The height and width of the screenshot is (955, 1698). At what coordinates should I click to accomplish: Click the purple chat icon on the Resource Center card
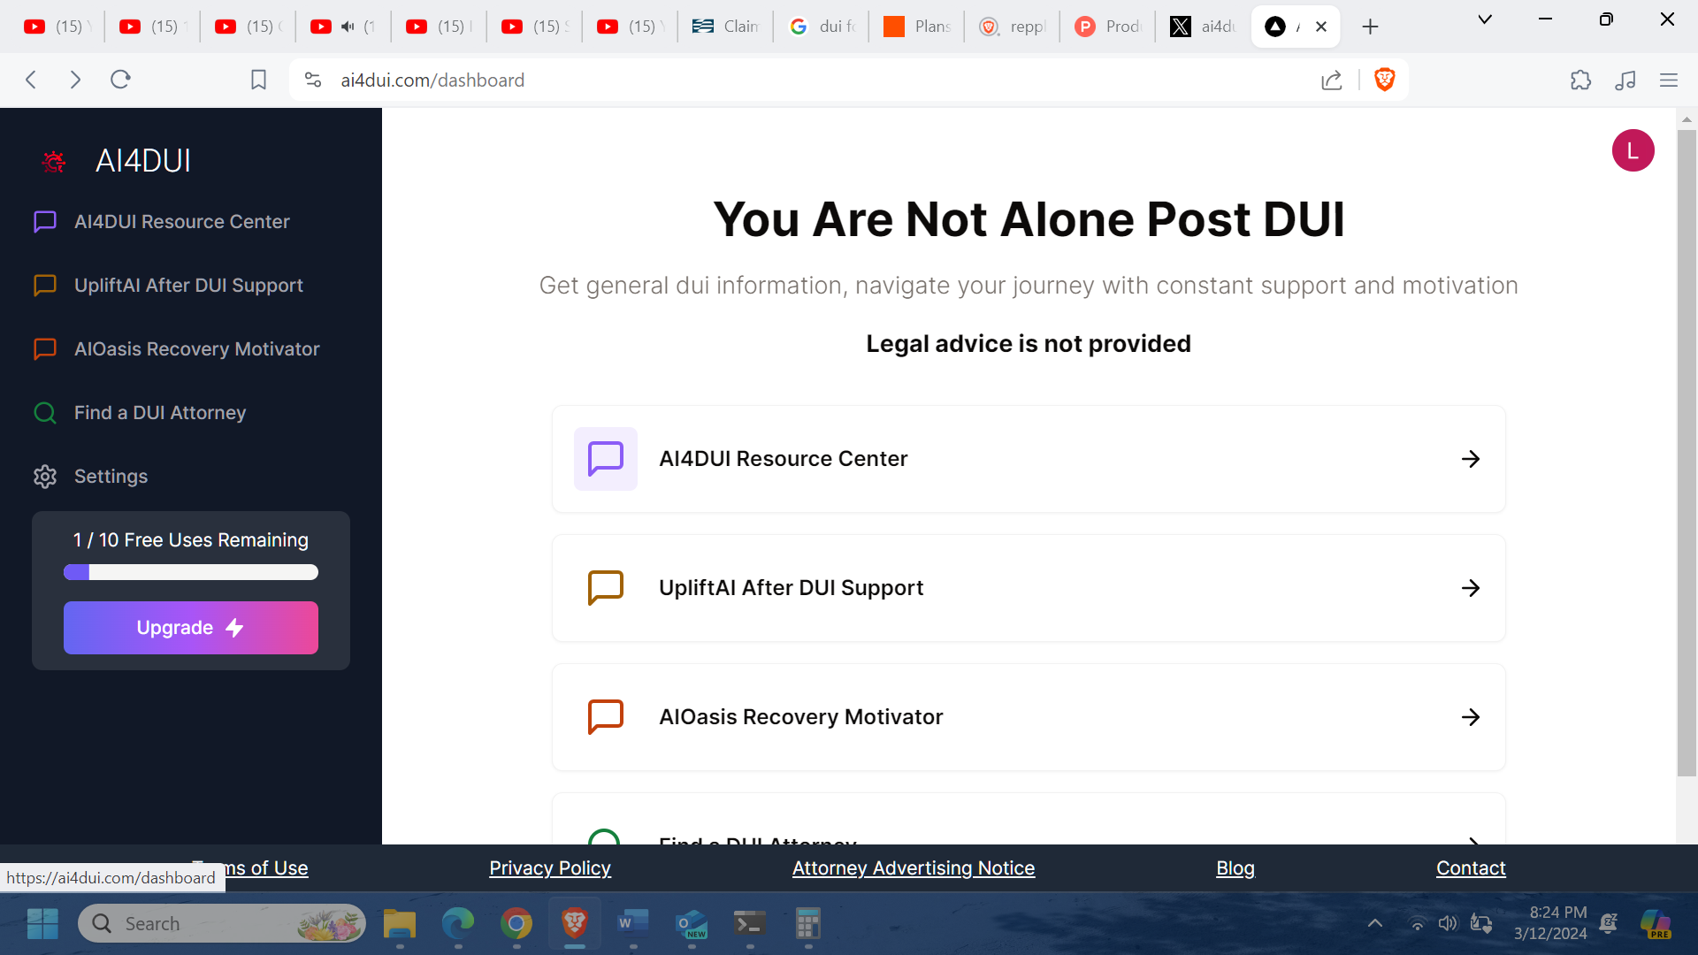click(606, 459)
